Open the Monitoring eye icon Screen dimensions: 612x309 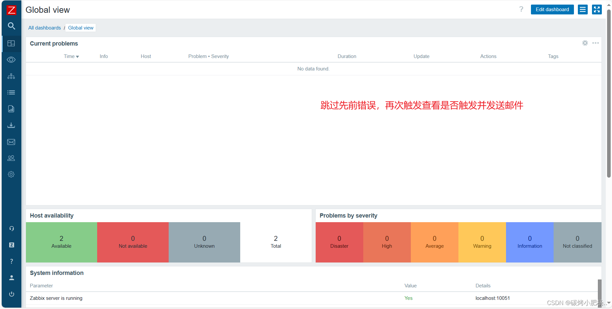[x=11, y=60]
